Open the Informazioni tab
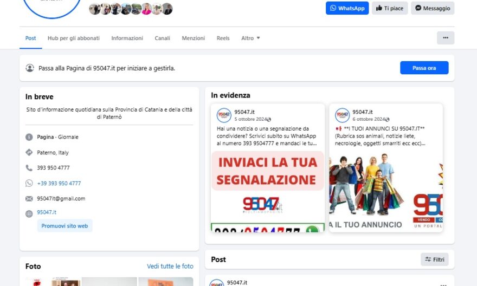Screen dimensions: 477x286 tap(127, 38)
